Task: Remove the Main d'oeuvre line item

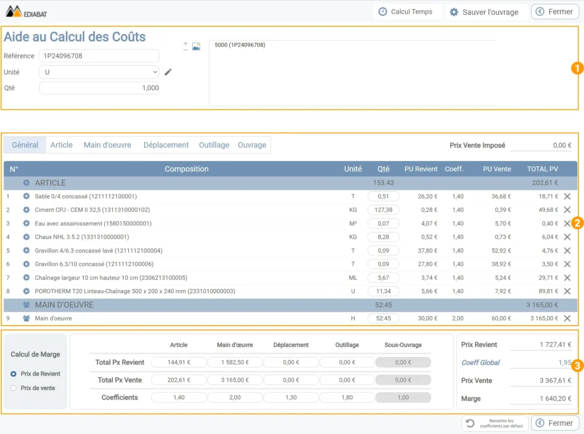Action: pyautogui.click(x=567, y=319)
